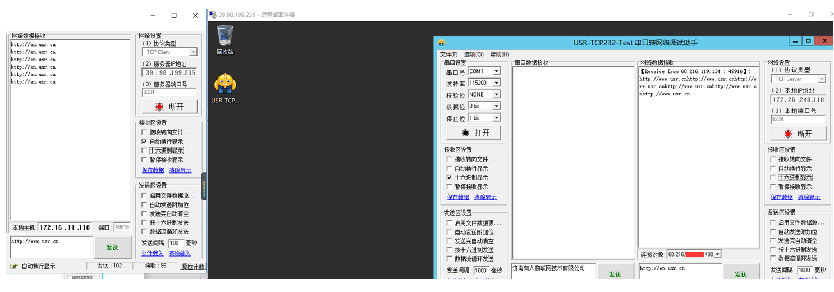Enable 暂停接收显示 checkbox in TCP Client window
Screen dimensions: 834x292
(x=144, y=159)
